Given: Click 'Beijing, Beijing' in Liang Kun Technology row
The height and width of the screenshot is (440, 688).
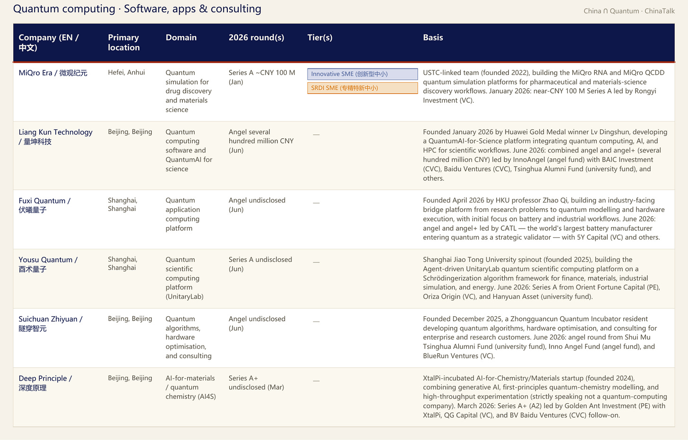Looking at the screenshot, I should (130, 132).
